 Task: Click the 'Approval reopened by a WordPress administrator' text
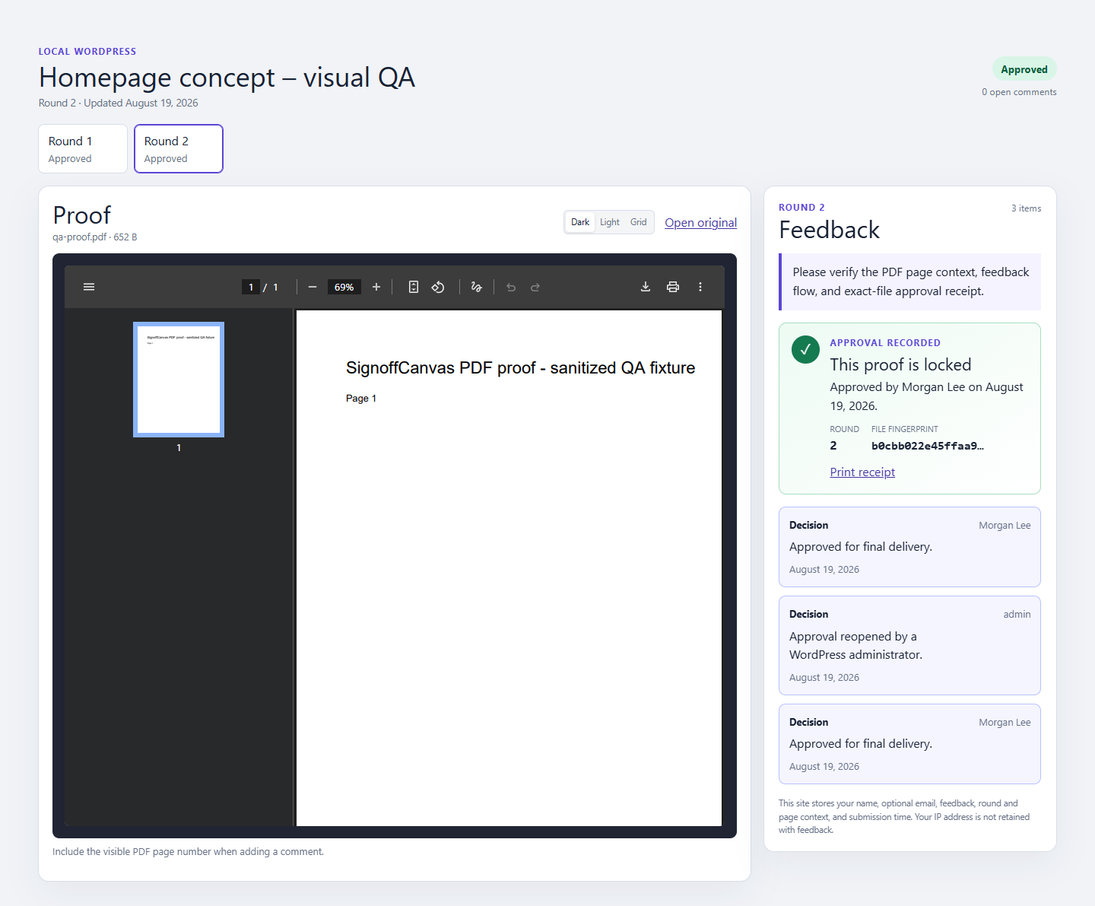[x=855, y=646]
